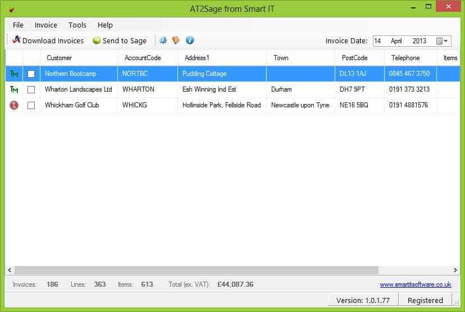Open the Invoice menu
Screen dimensions: 465x312
pos(45,25)
